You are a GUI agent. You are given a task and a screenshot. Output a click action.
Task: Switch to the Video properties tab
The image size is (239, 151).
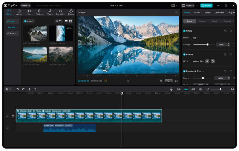(x=187, y=13)
